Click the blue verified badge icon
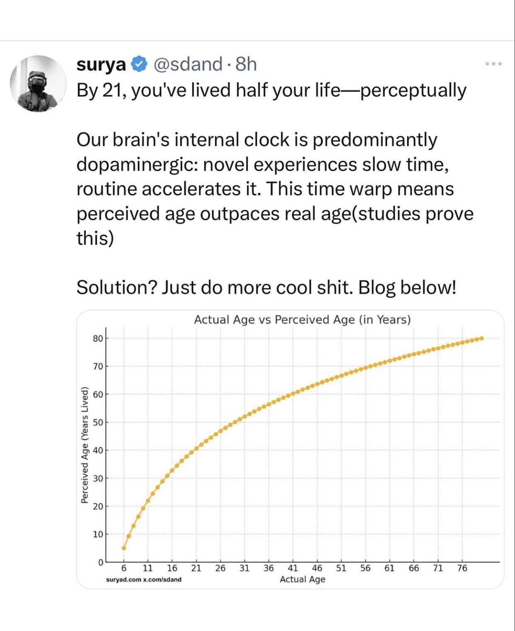Viewport: 515px width, 631px height. (x=139, y=64)
